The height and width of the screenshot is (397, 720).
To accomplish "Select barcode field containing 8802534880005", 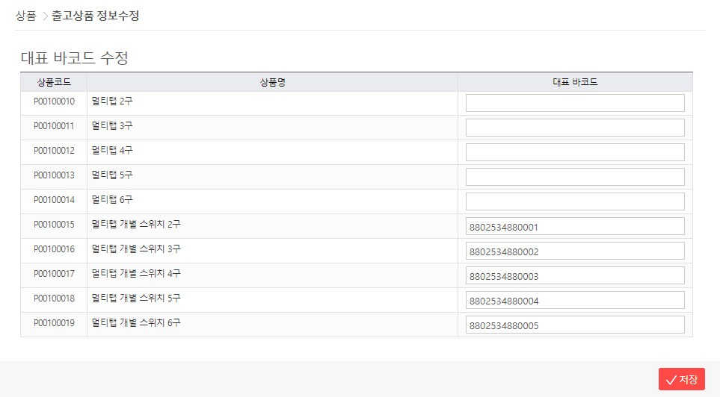I will (x=574, y=325).
